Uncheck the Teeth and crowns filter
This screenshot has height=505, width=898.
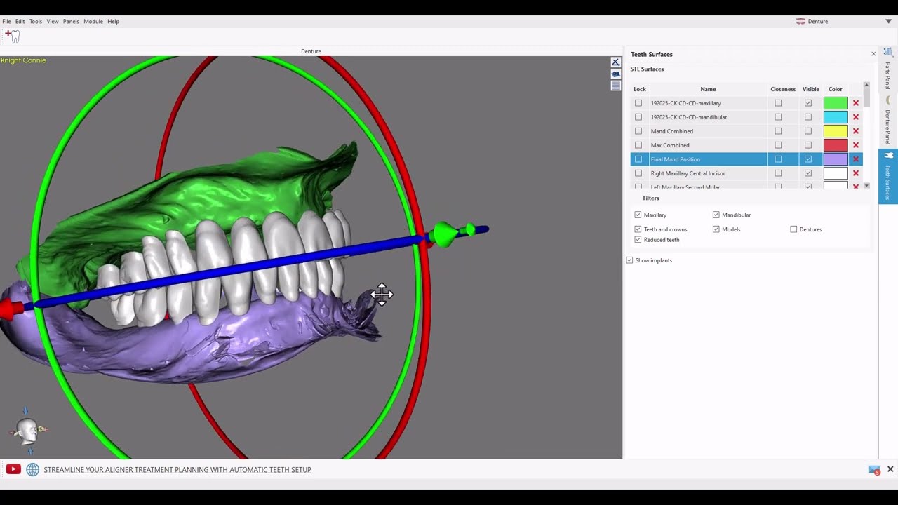pyautogui.click(x=638, y=229)
